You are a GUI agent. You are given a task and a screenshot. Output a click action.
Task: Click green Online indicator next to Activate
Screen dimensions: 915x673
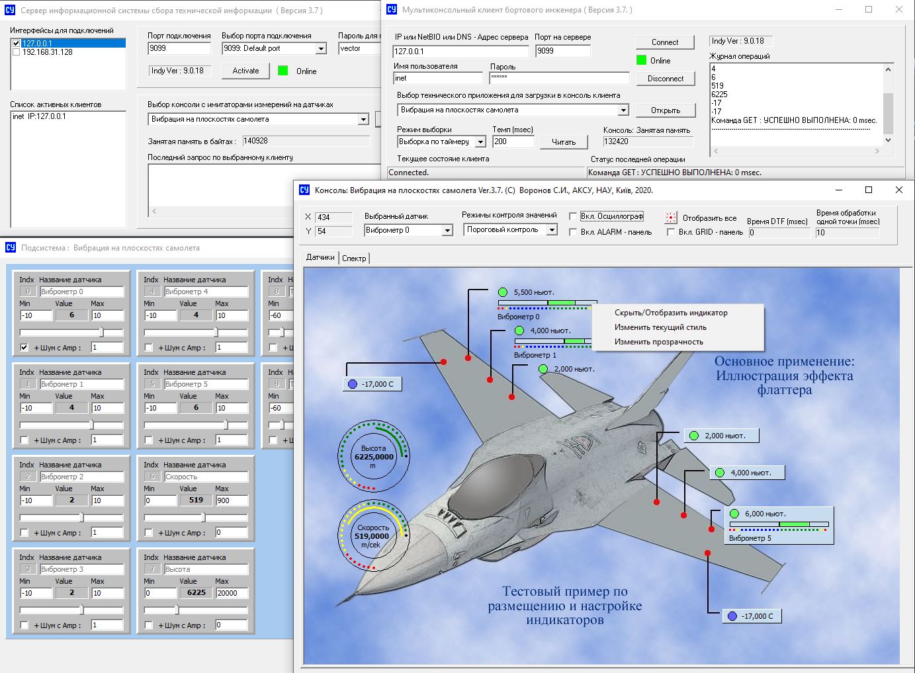[x=283, y=71]
